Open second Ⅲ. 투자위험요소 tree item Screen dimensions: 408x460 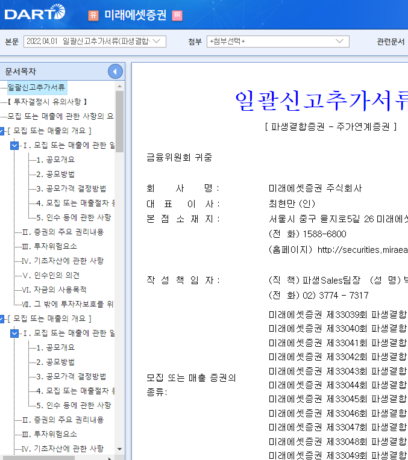pyautogui.click(x=49, y=434)
